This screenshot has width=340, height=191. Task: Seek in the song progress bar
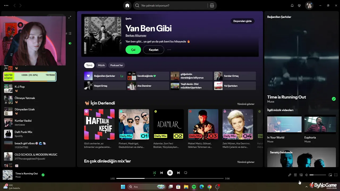point(170,179)
